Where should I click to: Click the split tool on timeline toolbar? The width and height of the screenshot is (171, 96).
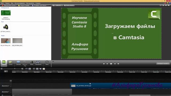[x=37, y=69]
